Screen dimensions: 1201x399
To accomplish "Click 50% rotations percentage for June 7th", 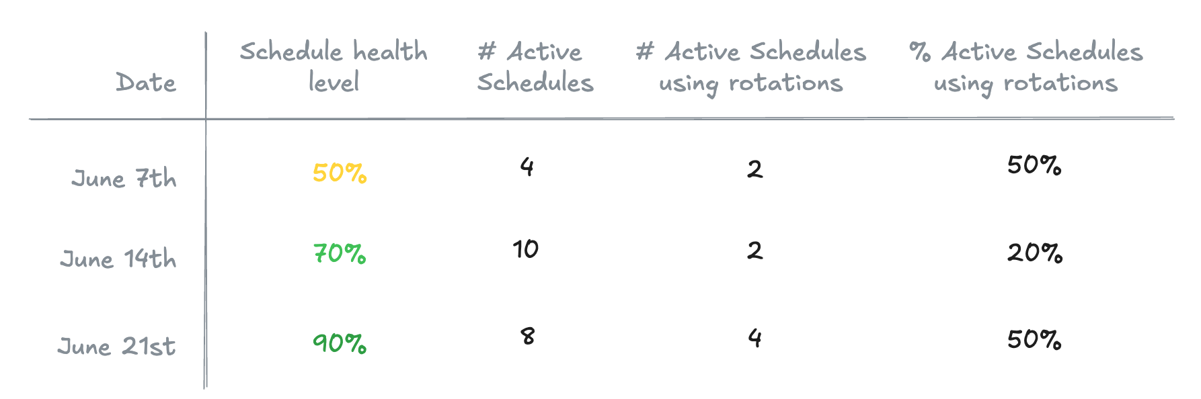I will 1034,165.
